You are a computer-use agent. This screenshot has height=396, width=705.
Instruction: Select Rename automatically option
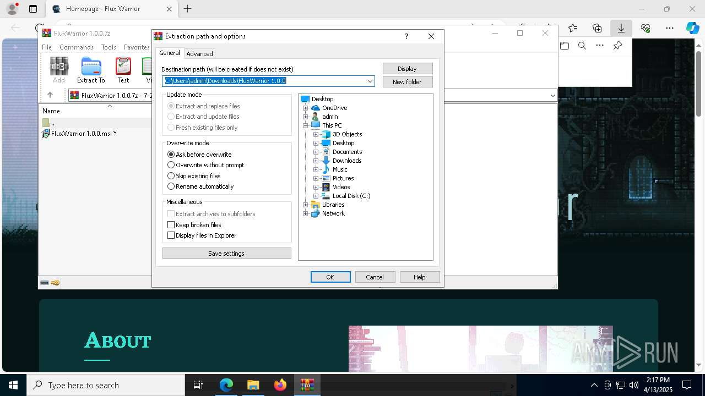200,186
